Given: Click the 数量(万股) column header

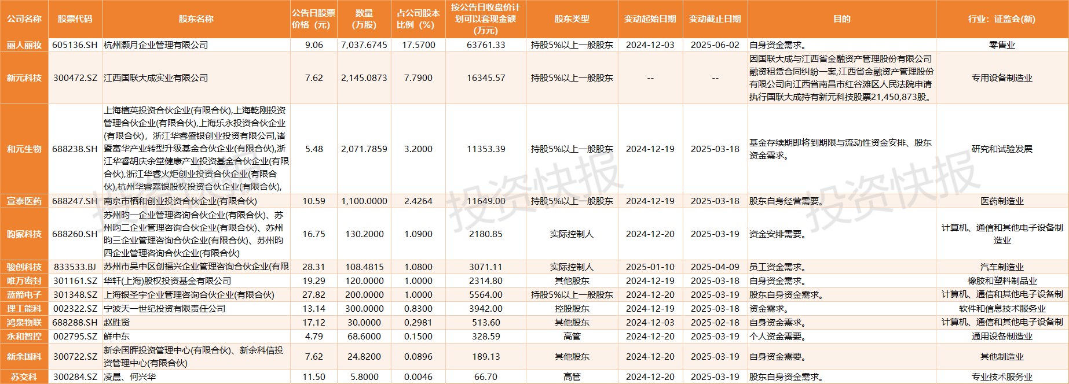Looking at the screenshot, I should pyautogui.click(x=364, y=19).
